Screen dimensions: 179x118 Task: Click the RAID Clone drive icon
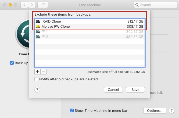pyautogui.click(x=38, y=21)
